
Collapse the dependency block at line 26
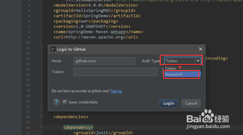(x=41, y=127)
